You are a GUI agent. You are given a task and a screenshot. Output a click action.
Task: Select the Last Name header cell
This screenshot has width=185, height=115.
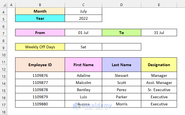121,65
